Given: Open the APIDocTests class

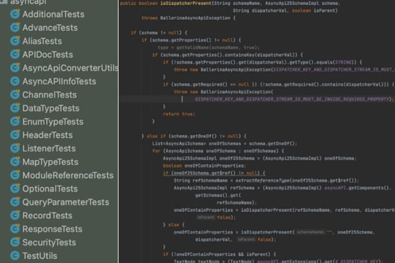Looking at the screenshot, I should [48, 55].
